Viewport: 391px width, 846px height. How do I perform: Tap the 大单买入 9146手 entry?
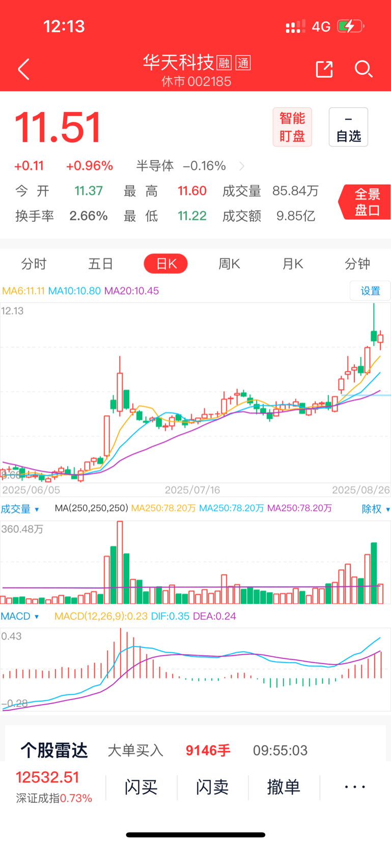pyautogui.click(x=169, y=750)
